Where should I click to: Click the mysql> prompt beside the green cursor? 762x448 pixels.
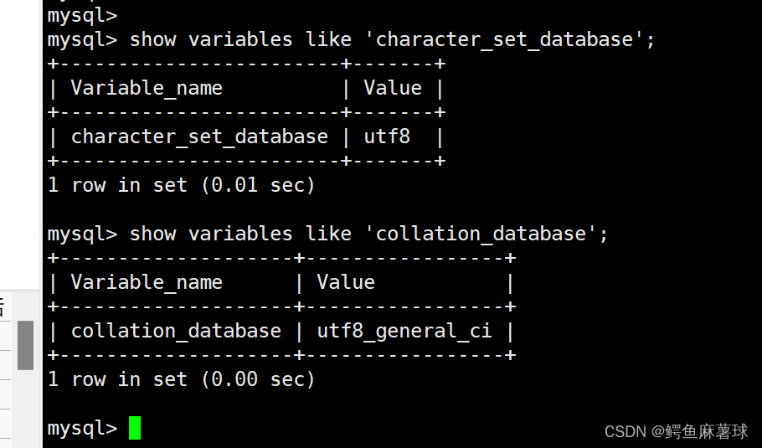point(82,429)
